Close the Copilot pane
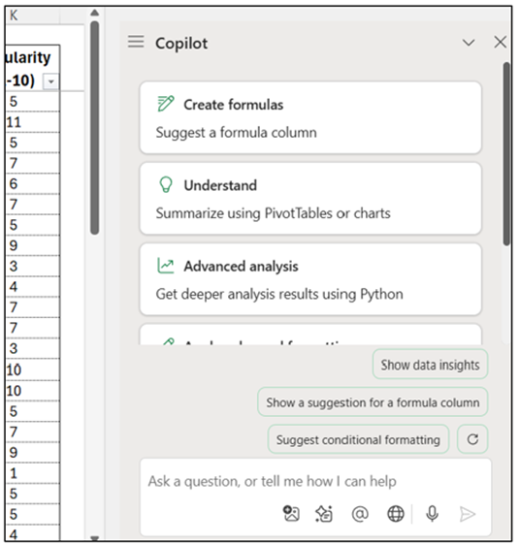 click(x=501, y=42)
